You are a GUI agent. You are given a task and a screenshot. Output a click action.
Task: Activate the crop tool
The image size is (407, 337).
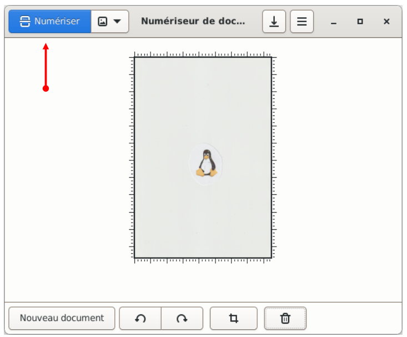click(233, 318)
